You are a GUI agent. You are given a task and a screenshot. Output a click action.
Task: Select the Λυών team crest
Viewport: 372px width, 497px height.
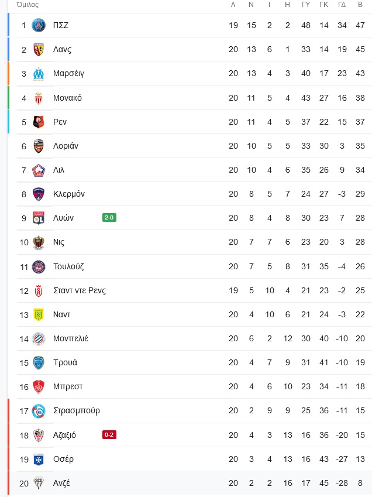39,218
